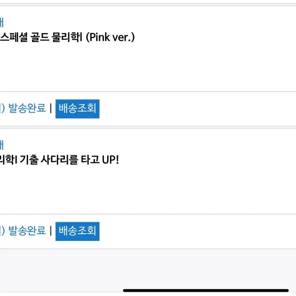Open the 기출 사다리를 타고 UP! title

coord(59,160)
